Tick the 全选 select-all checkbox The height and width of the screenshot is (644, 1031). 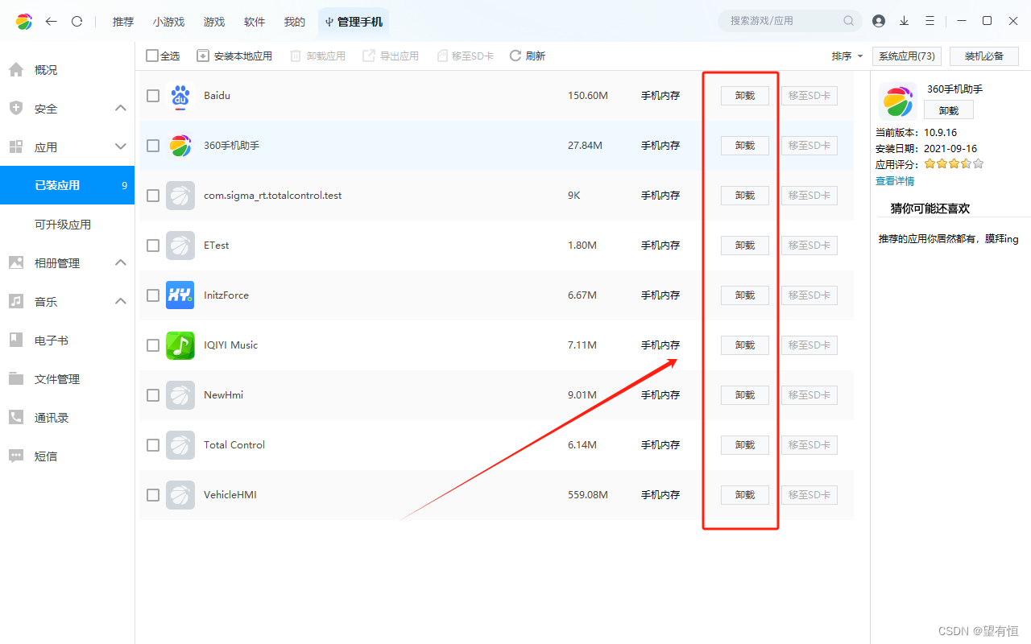(152, 56)
